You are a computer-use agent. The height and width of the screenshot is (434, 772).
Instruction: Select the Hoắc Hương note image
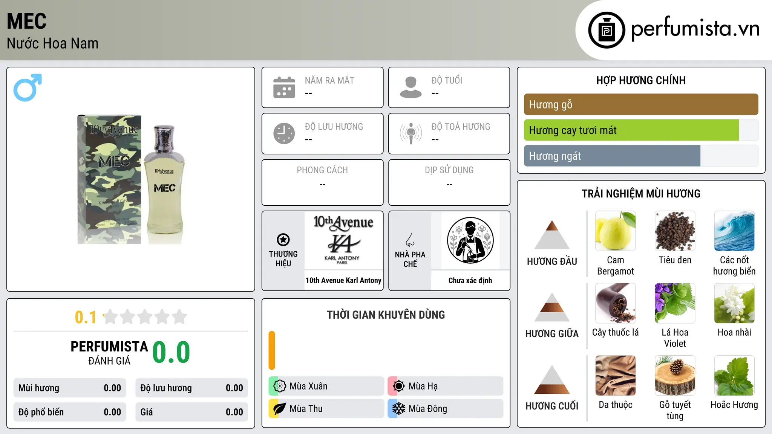click(734, 376)
